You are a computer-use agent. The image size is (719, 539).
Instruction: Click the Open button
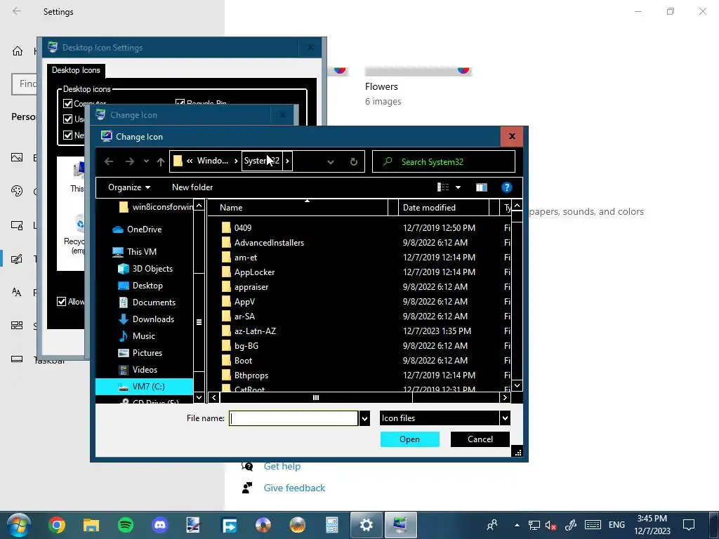409,439
